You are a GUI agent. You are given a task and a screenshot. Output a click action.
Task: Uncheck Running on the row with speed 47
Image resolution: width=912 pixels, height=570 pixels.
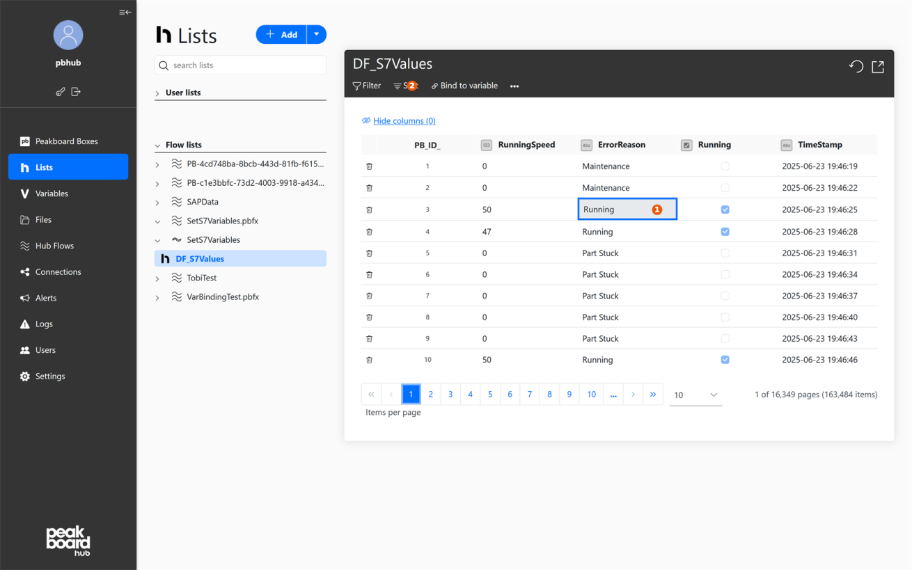pyautogui.click(x=724, y=231)
